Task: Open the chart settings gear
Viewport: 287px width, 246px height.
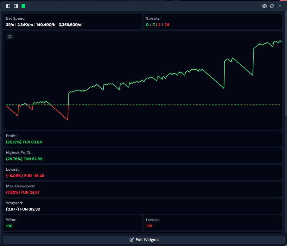Action: (10, 36)
